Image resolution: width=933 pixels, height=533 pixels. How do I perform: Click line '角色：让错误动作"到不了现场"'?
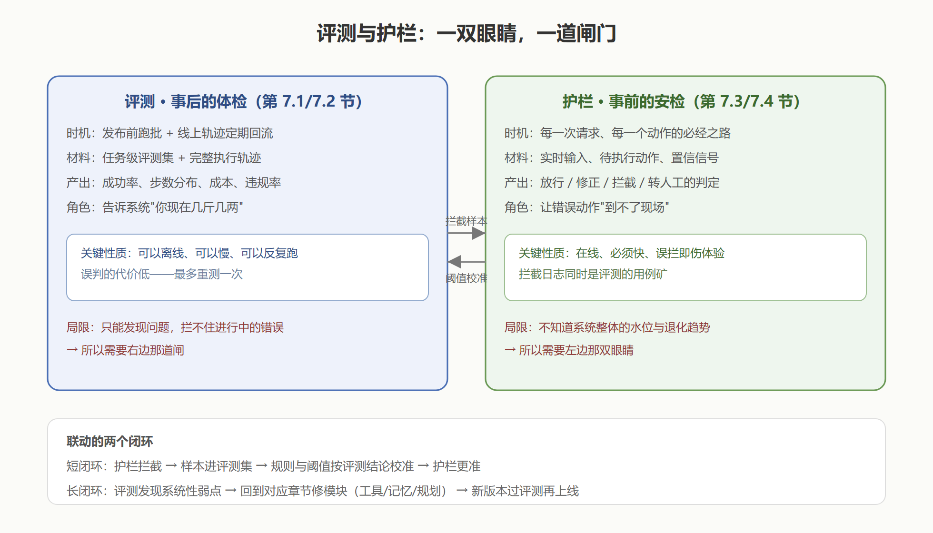point(587,207)
